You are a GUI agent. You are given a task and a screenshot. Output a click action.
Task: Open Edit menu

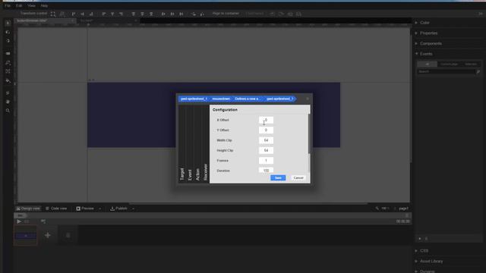pyautogui.click(x=19, y=5)
